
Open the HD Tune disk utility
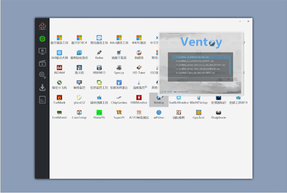coord(139,69)
